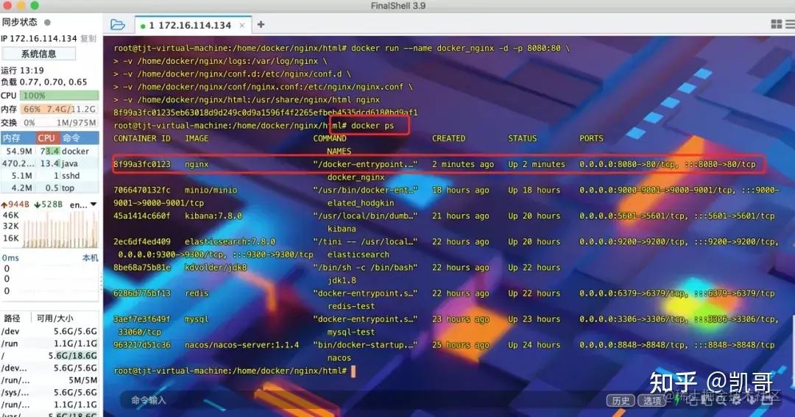Click the 运行 13:19 uptime text

point(22,71)
